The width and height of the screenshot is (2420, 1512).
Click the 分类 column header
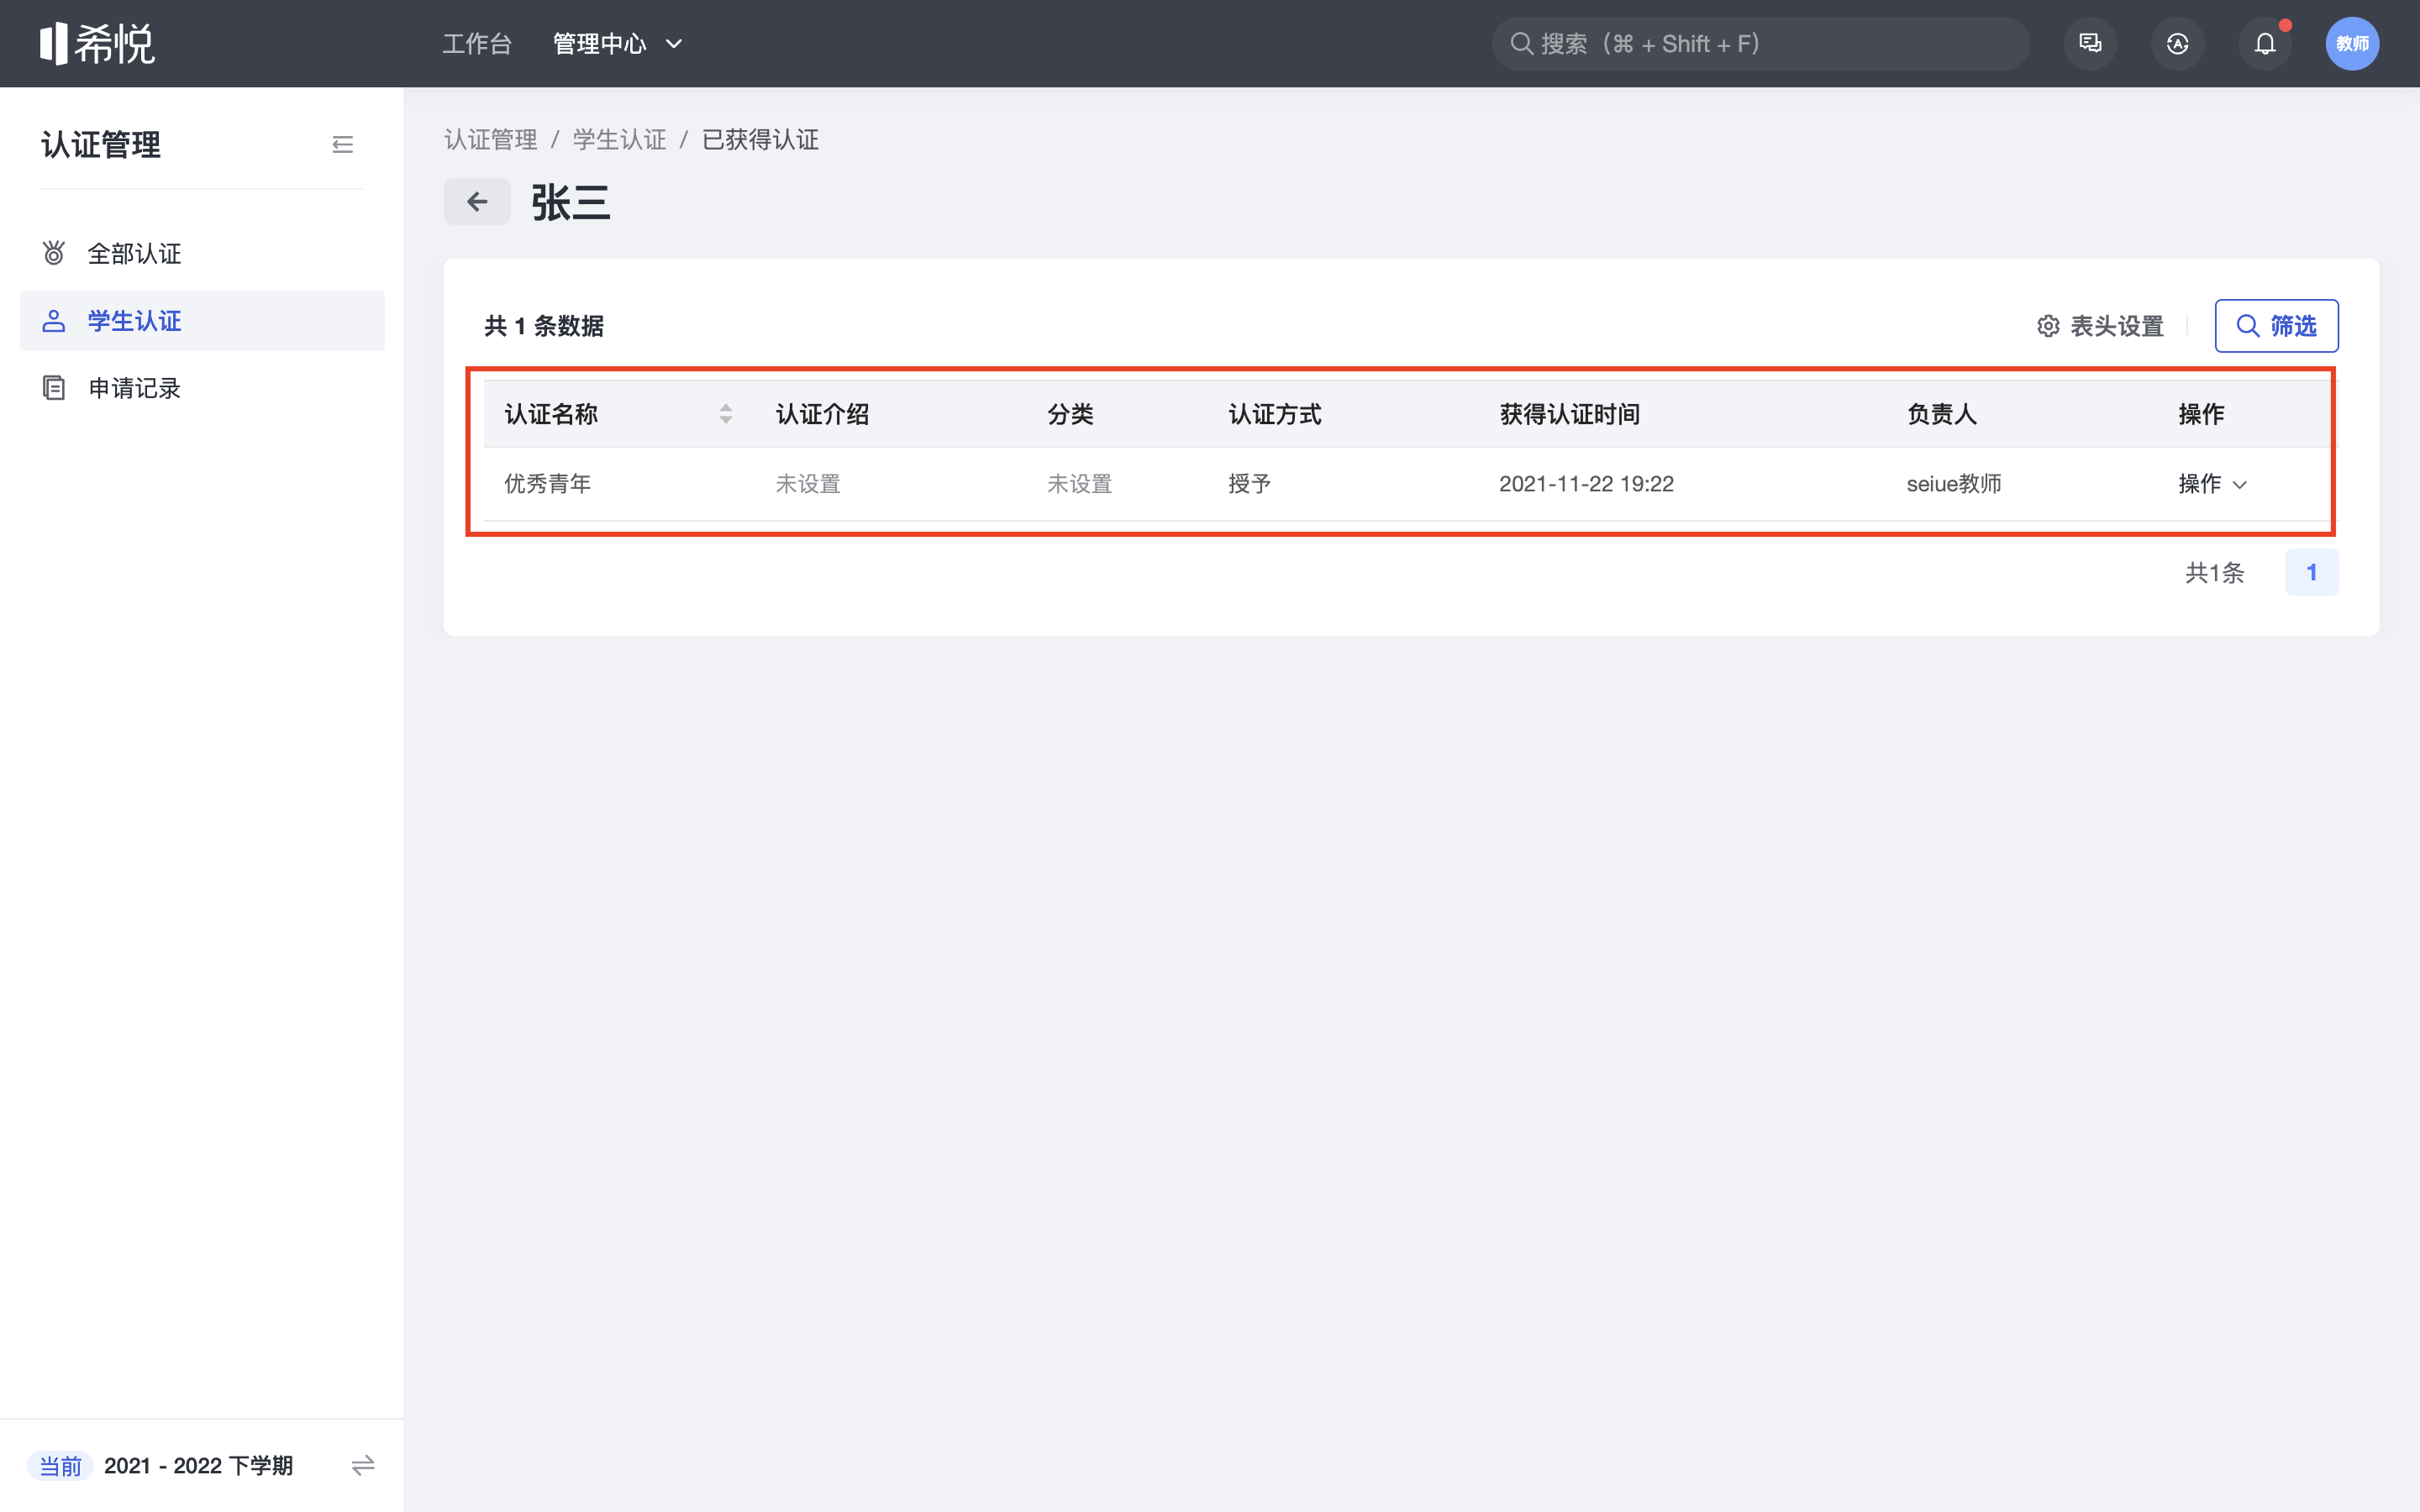click(x=1071, y=414)
